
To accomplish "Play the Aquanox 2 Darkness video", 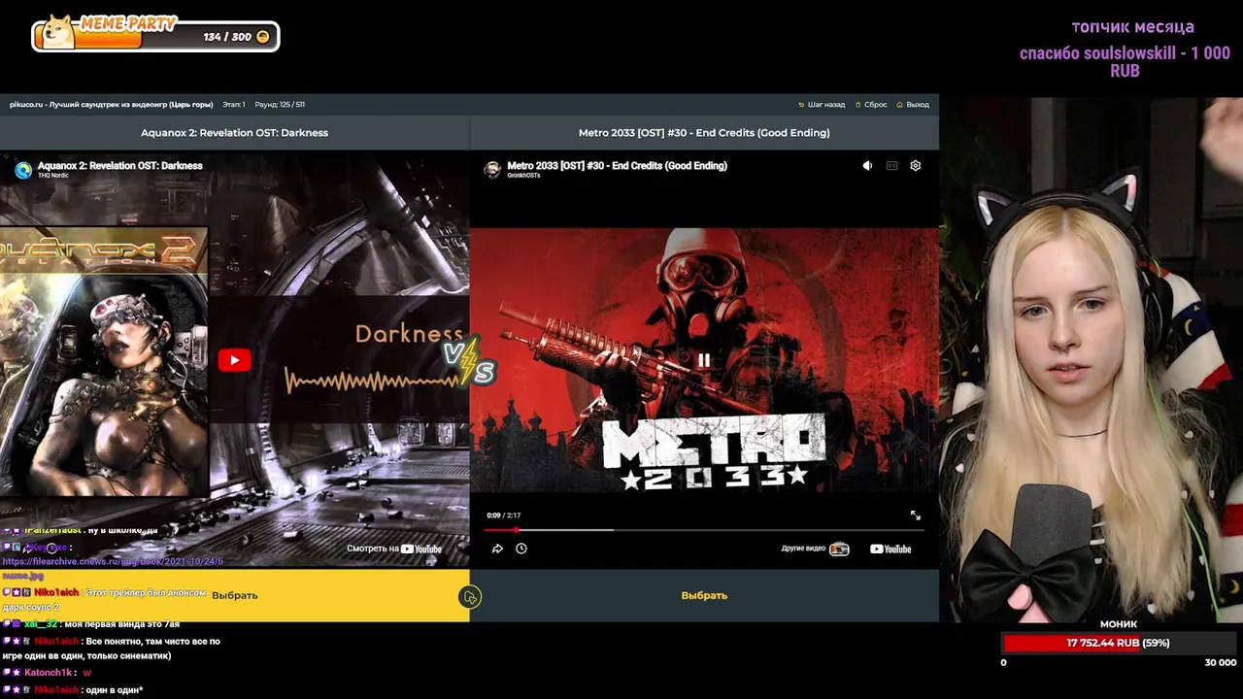I will (x=234, y=360).
